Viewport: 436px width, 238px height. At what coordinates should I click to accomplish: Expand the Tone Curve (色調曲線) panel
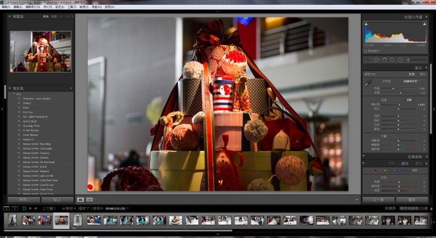(x=426, y=157)
